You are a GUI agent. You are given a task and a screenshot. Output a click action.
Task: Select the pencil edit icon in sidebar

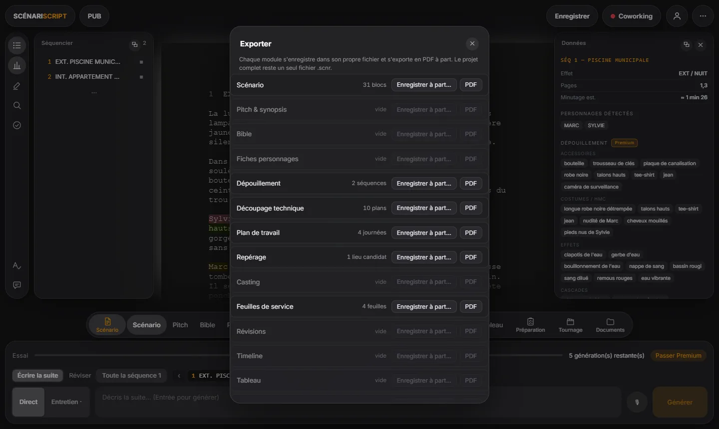pos(17,86)
